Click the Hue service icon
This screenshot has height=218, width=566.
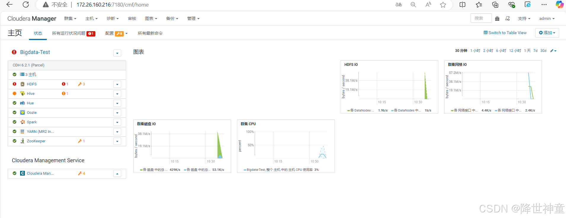point(23,103)
